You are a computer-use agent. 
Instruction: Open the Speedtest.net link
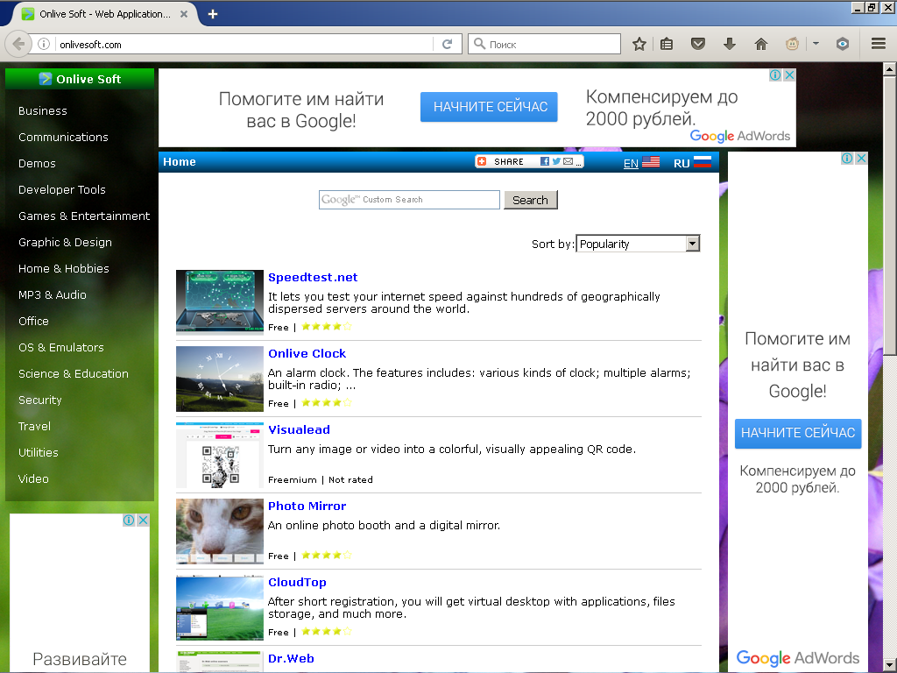[313, 278]
